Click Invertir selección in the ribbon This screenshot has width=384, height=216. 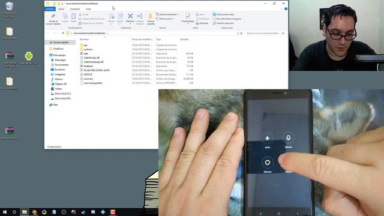coord(223,23)
